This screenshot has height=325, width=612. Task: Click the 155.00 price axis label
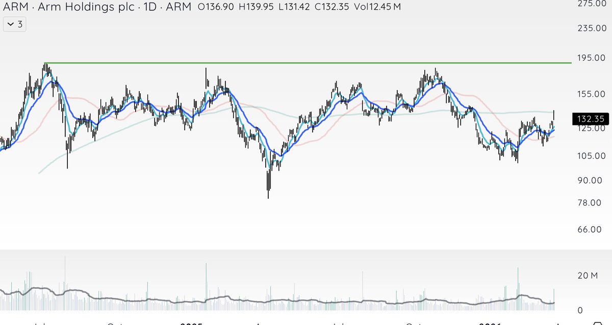point(592,94)
